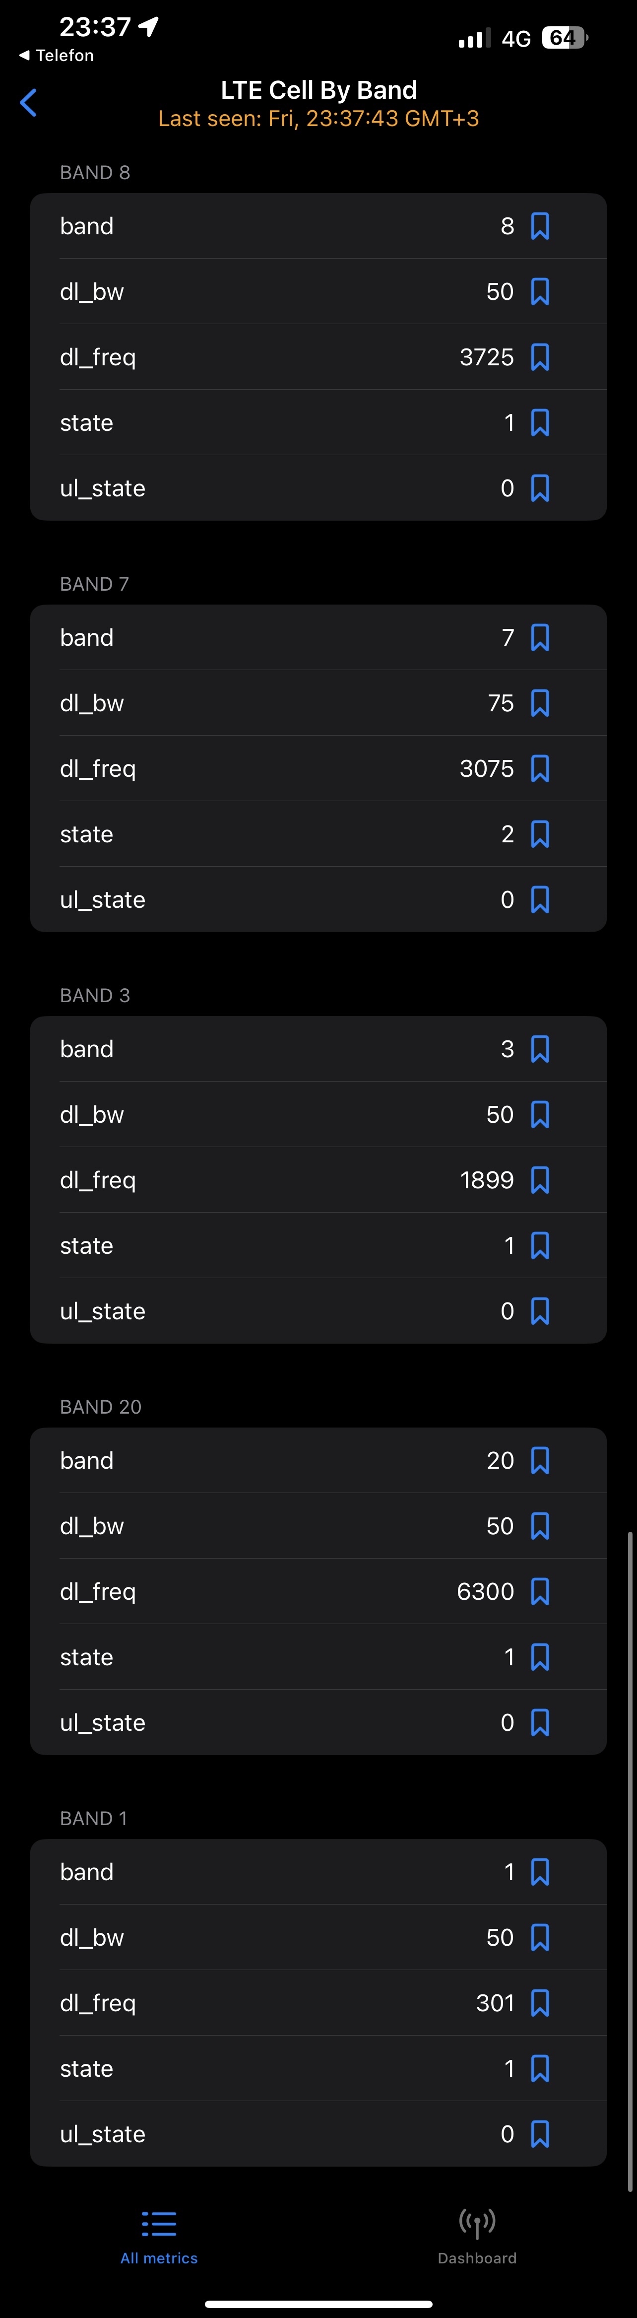Bookmark the Band 8 band value row
Viewport: 637px width, 2318px height.
(x=540, y=226)
